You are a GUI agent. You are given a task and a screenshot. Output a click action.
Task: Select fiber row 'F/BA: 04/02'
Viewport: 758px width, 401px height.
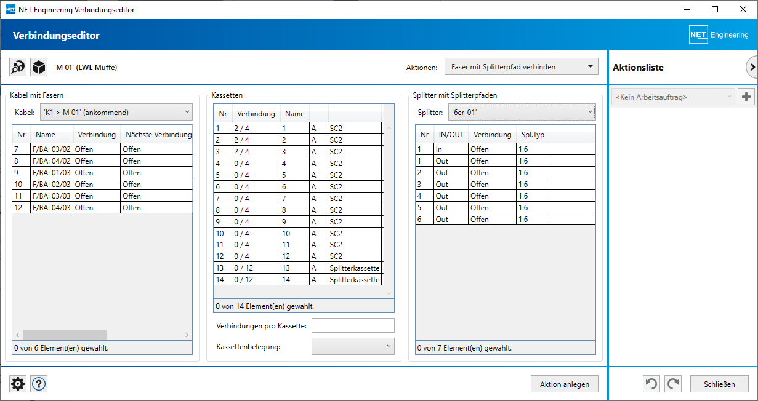102,161
